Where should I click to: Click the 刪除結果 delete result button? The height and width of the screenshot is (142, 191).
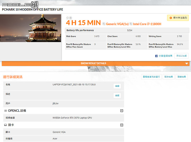point(169,77)
